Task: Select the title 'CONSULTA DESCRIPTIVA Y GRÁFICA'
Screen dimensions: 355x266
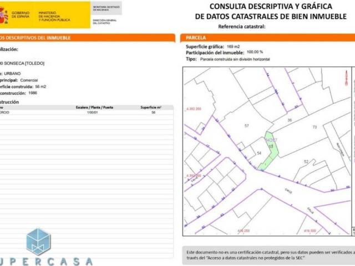Action: coord(271,6)
